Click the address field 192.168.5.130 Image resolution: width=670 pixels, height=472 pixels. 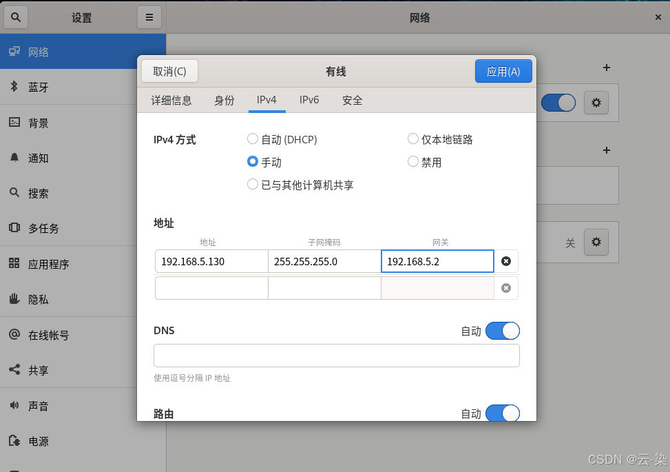tap(211, 261)
